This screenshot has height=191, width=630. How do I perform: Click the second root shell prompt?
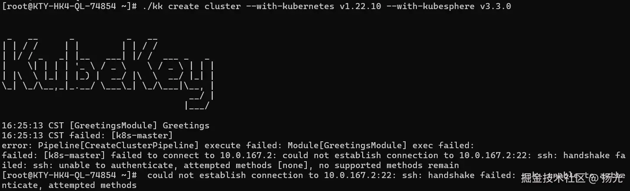point(69,175)
